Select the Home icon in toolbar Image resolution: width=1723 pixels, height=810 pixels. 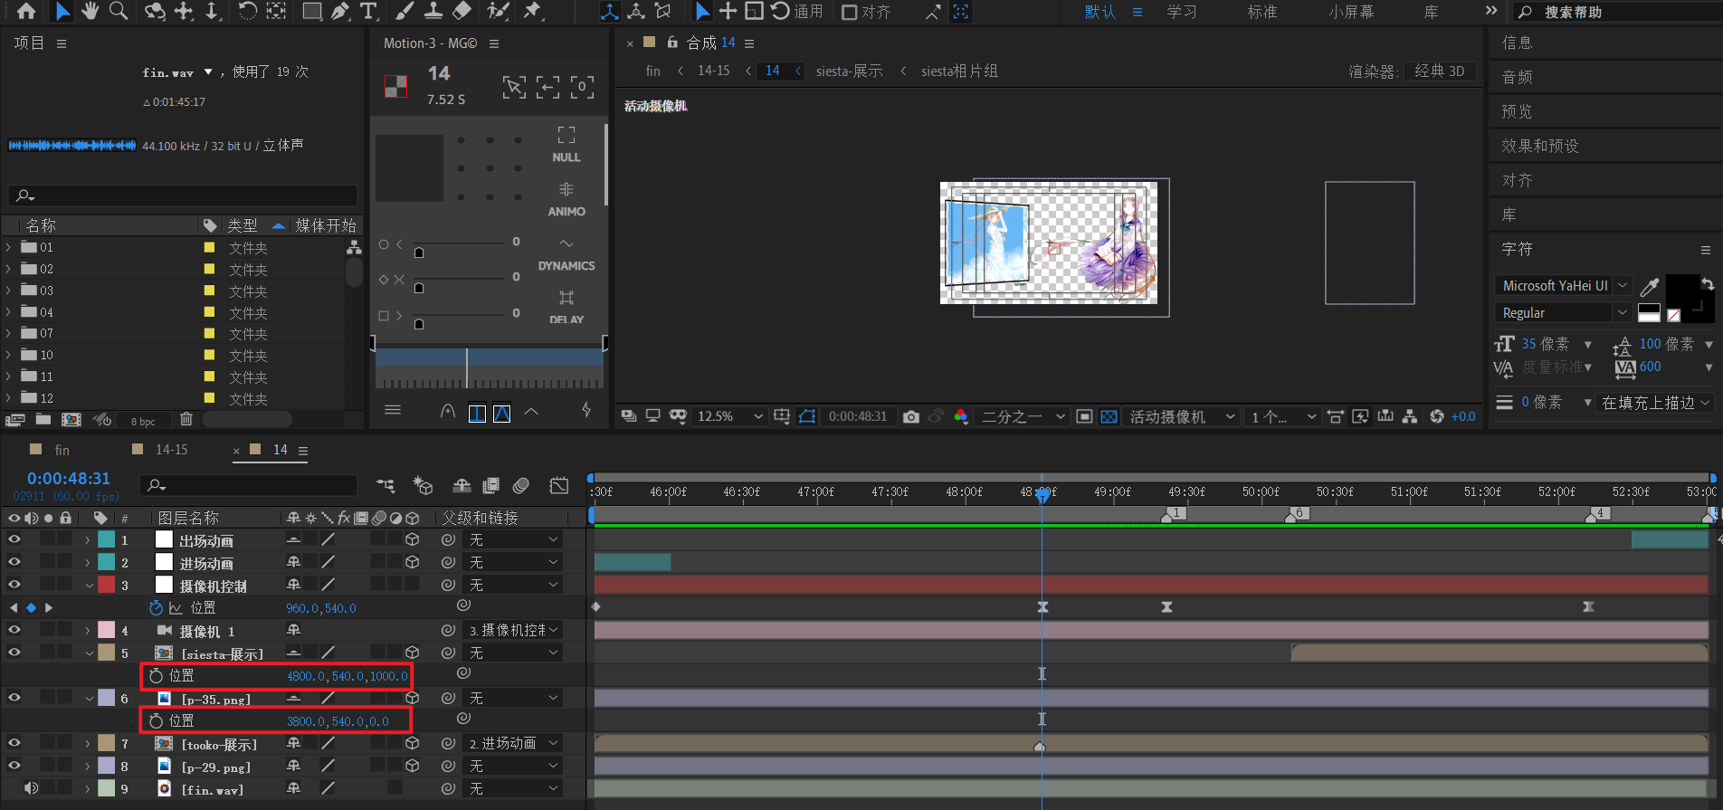(x=26, y=11)
